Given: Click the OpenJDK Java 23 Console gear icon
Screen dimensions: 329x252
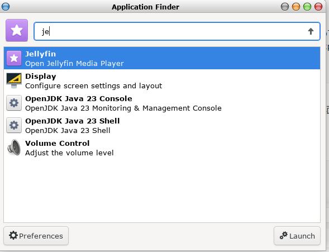Looking at the screenshot, I should 14,103.
